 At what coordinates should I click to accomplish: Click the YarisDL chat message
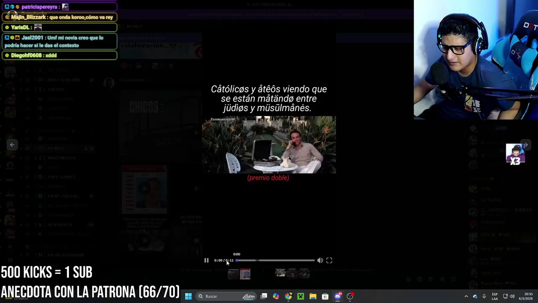pos(59,27)
